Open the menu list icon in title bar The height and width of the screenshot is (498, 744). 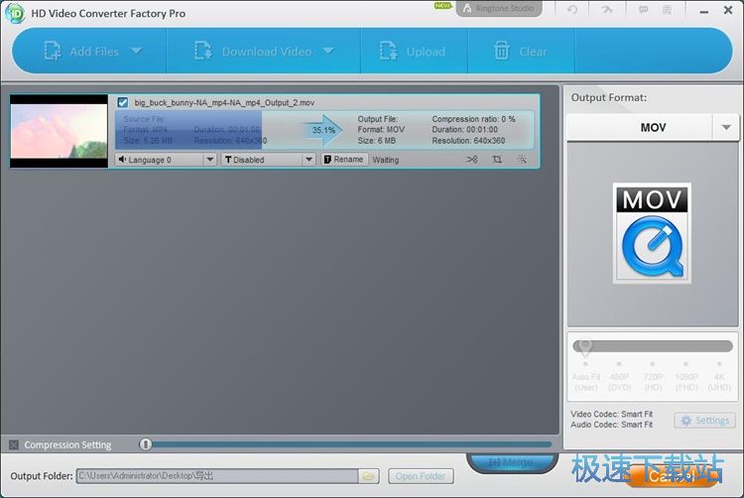coord(667,9)
